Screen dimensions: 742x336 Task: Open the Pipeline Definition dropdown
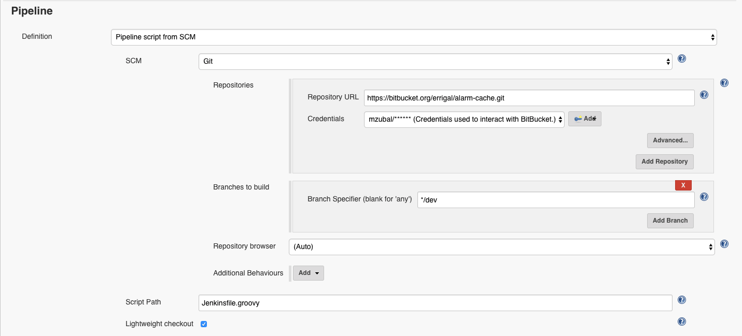[x=413, y=37]
